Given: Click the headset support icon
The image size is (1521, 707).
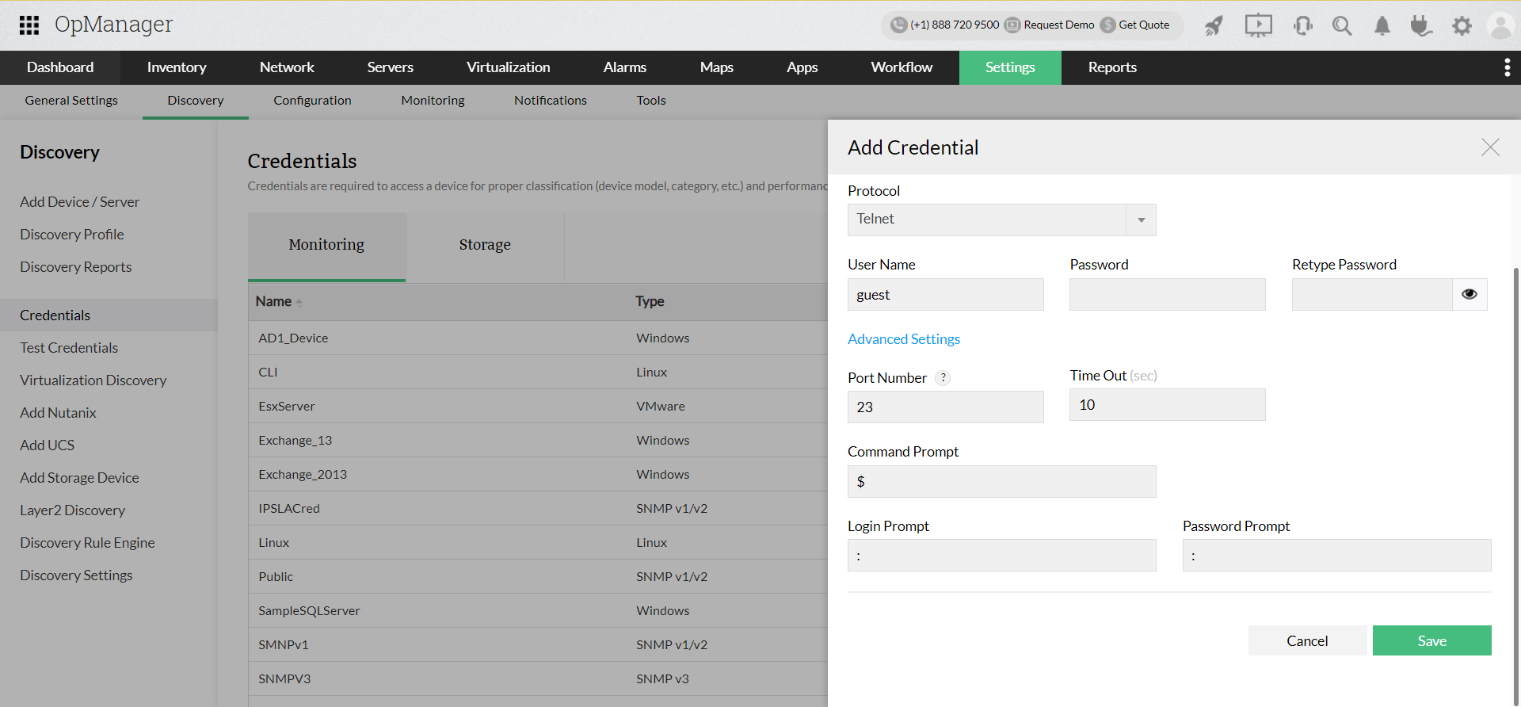Looking at the screenshot, I should [1302, 26].
